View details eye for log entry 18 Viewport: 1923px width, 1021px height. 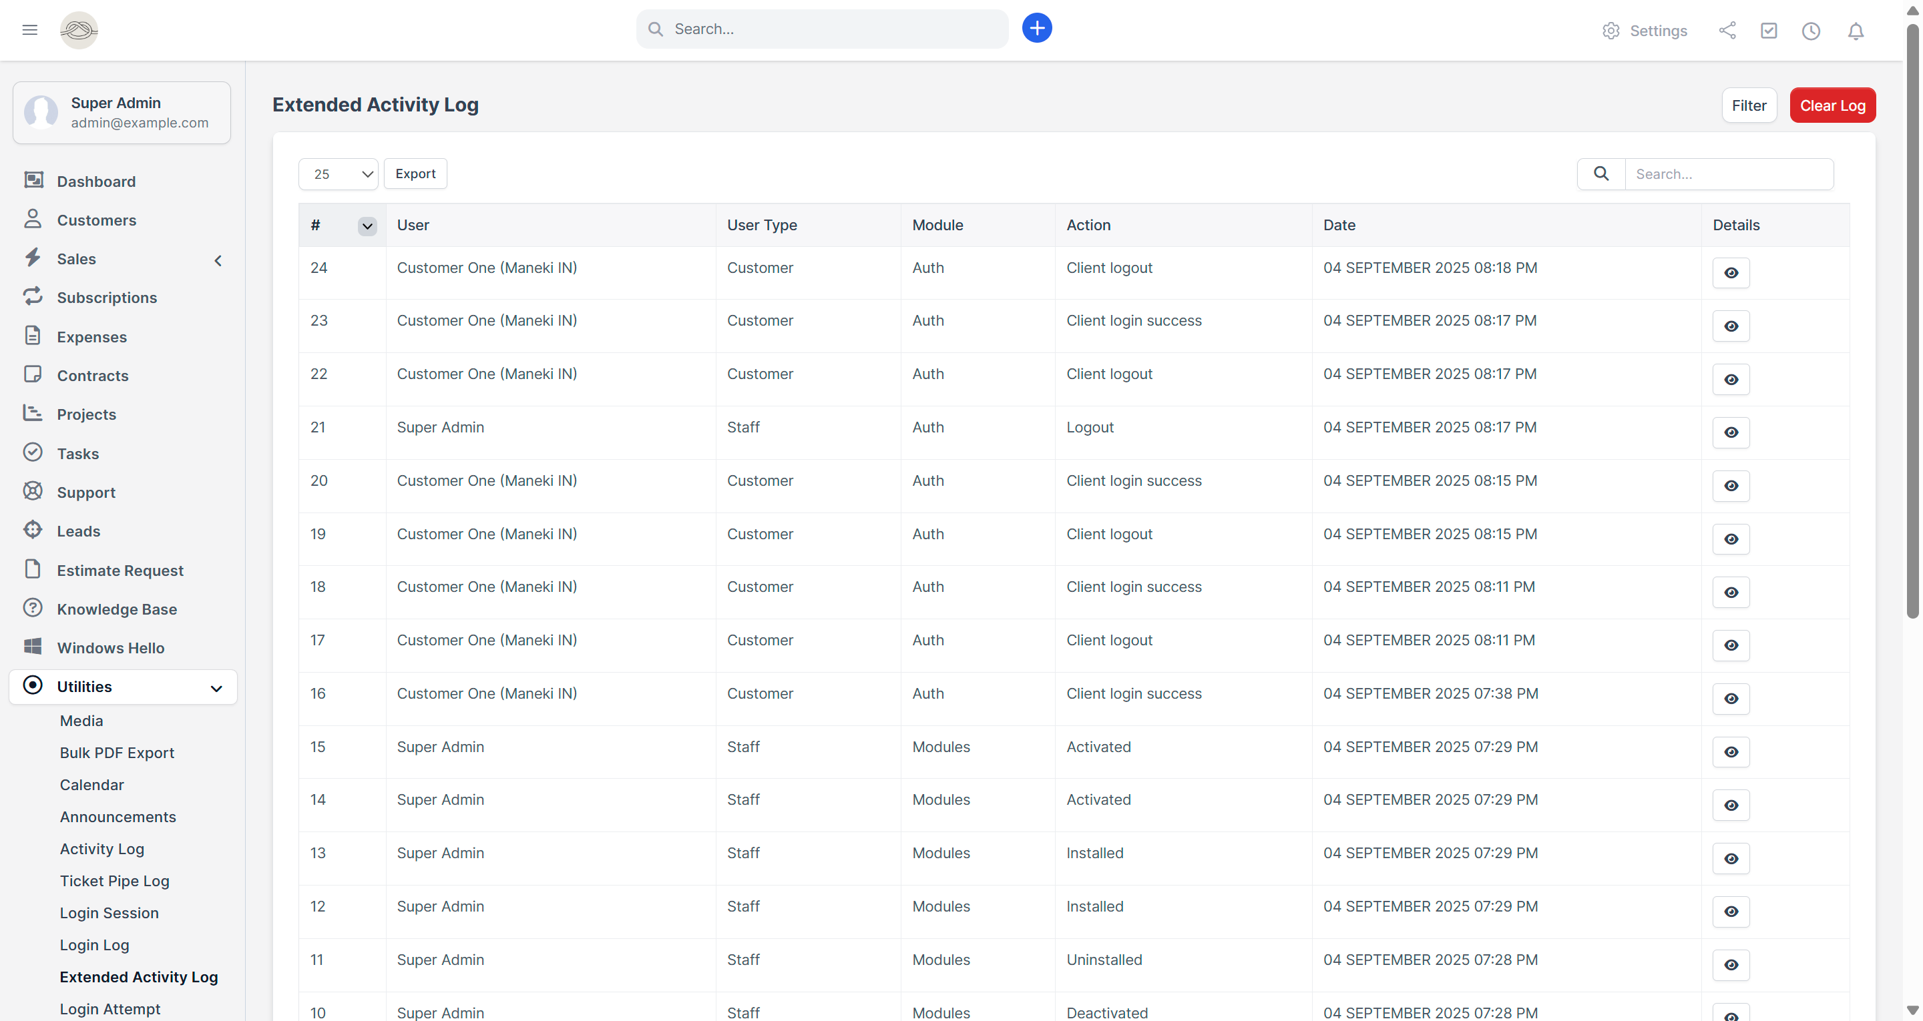1731,593
